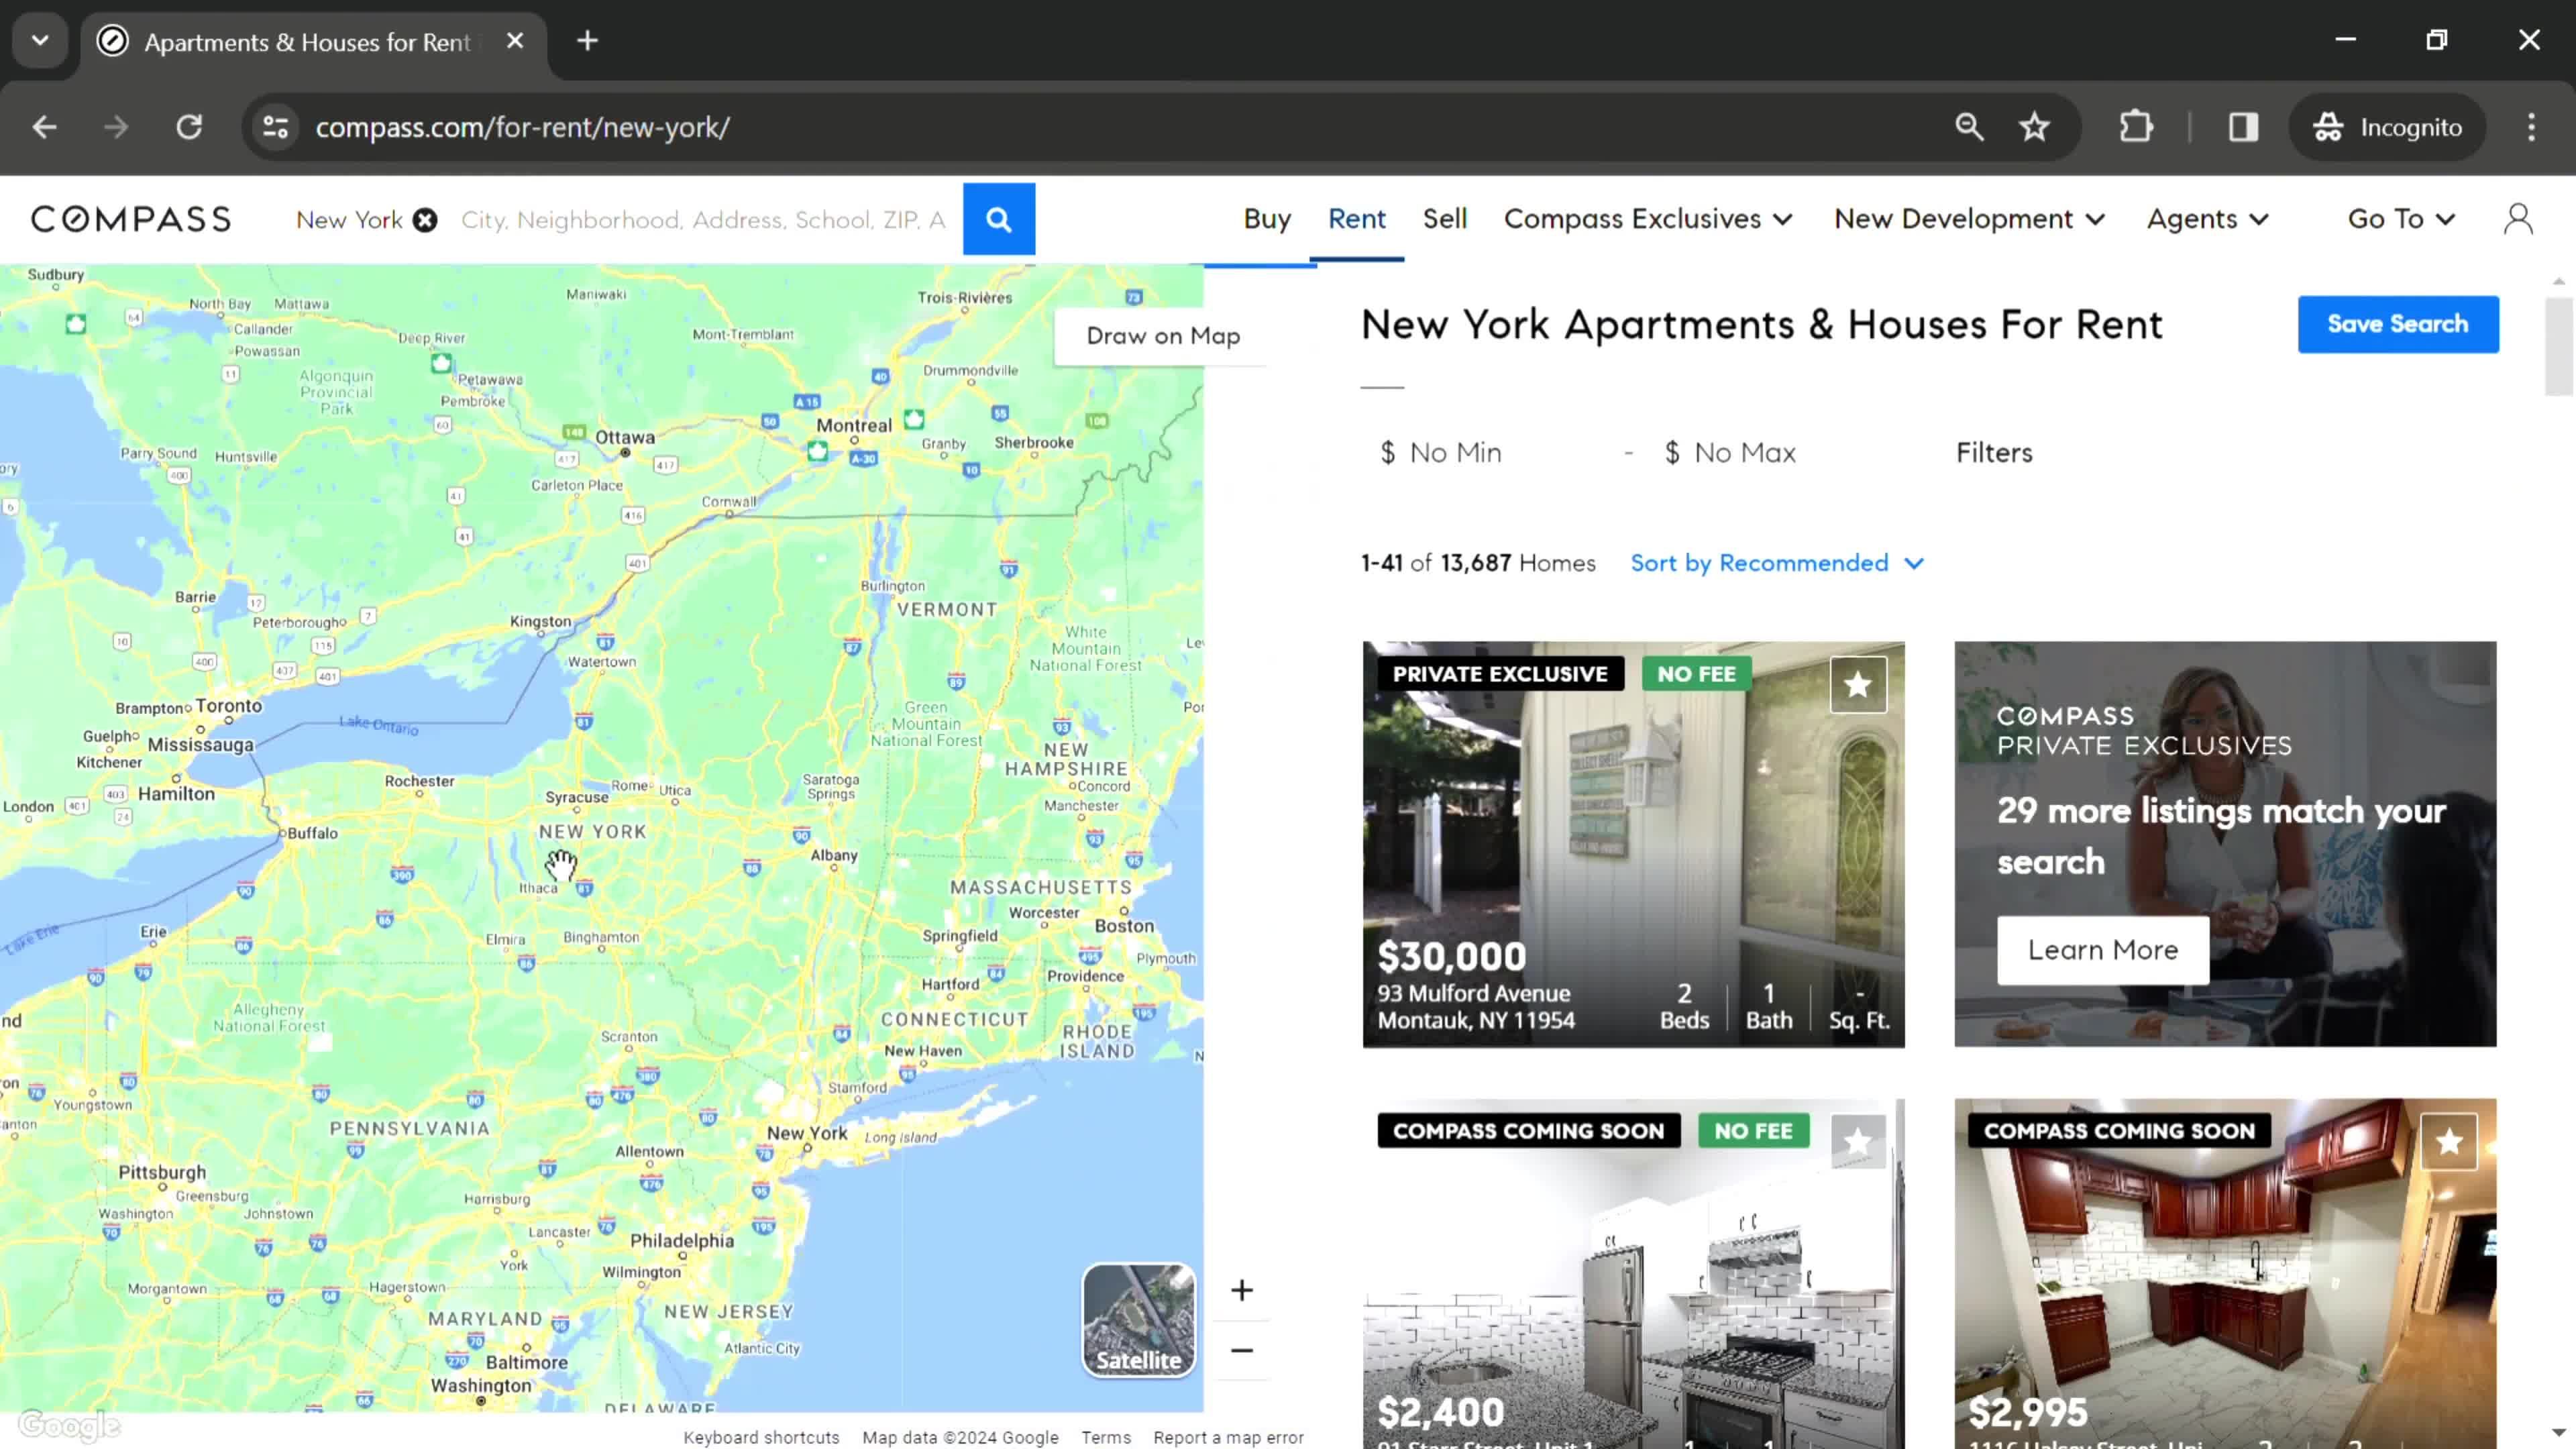Favorite the $2,400 Compass Coming Soon listing
This screenshot has height=1449, width=2576.
(1858, 1141)
